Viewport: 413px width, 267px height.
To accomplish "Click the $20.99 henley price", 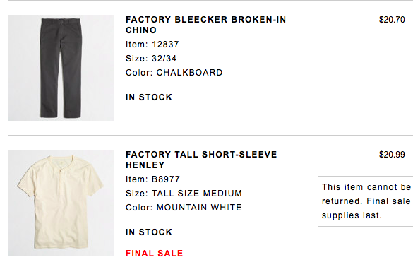I will point(392,155).
